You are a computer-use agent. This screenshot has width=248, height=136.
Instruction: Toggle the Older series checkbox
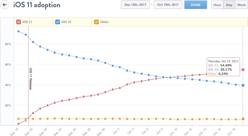pos(96,22)
